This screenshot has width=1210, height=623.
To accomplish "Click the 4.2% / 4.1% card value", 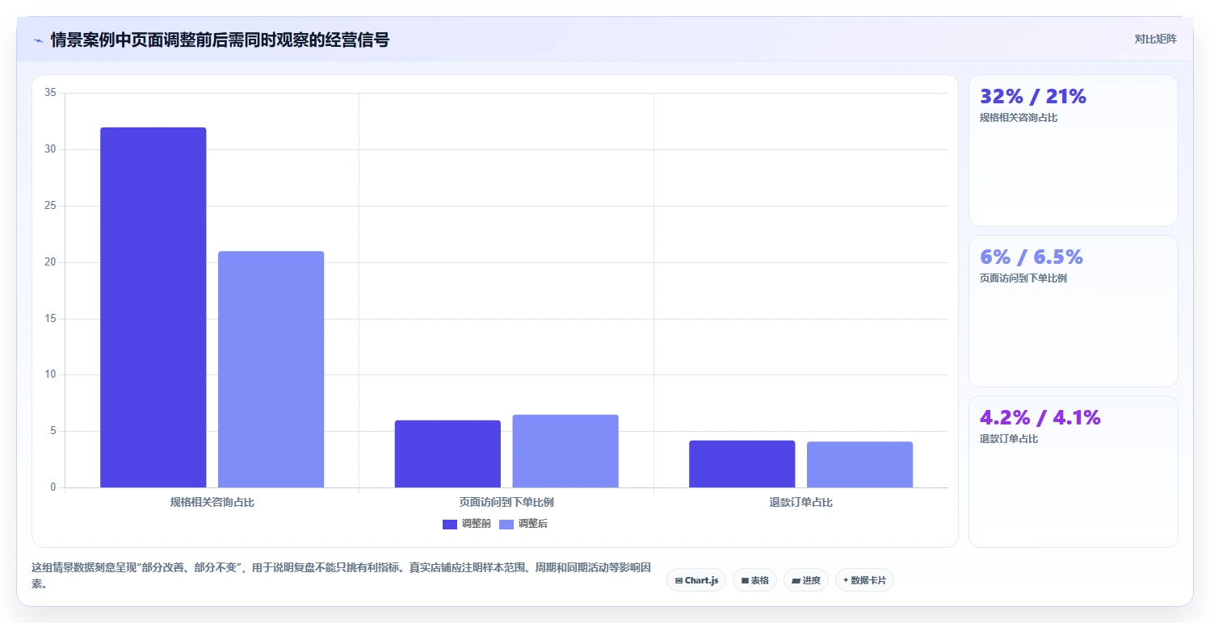I will pyautogui.click(x=1040, y=418).
